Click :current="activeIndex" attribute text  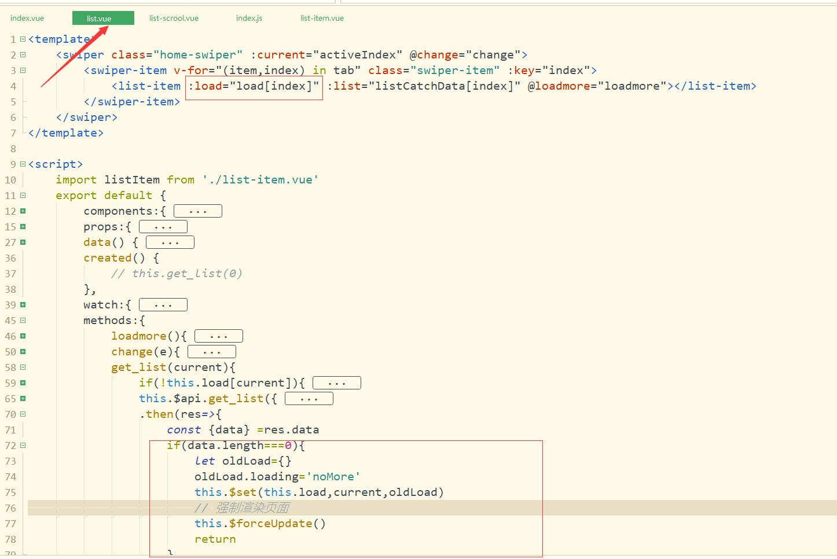click(326, 55)
